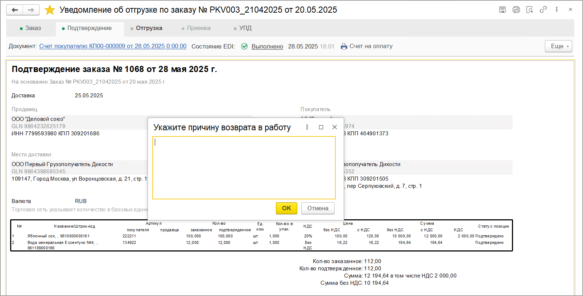Open the print preview icon

[530, 10]
